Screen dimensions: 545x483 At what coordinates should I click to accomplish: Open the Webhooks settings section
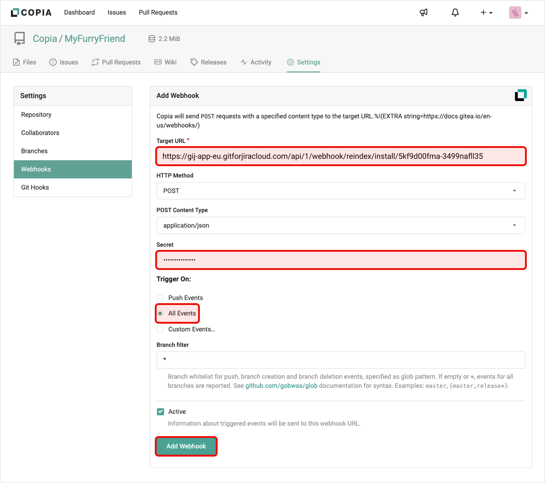73,169
